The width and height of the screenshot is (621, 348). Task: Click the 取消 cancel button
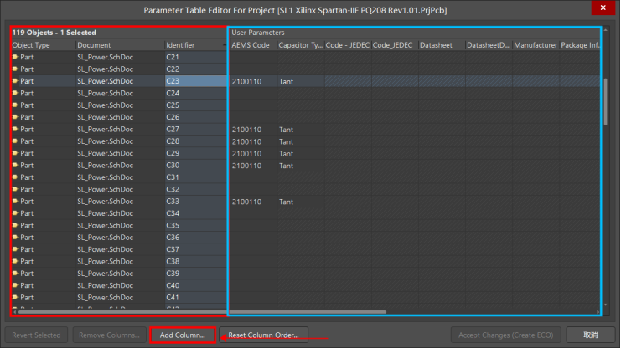pos(591,335)
